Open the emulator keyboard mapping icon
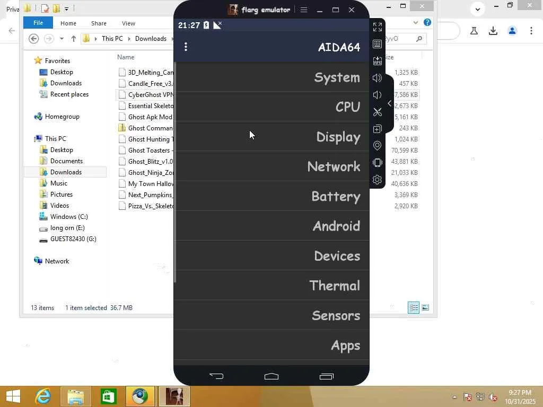Viewport: 543px width, 407px height. click(x=378, y=44)
